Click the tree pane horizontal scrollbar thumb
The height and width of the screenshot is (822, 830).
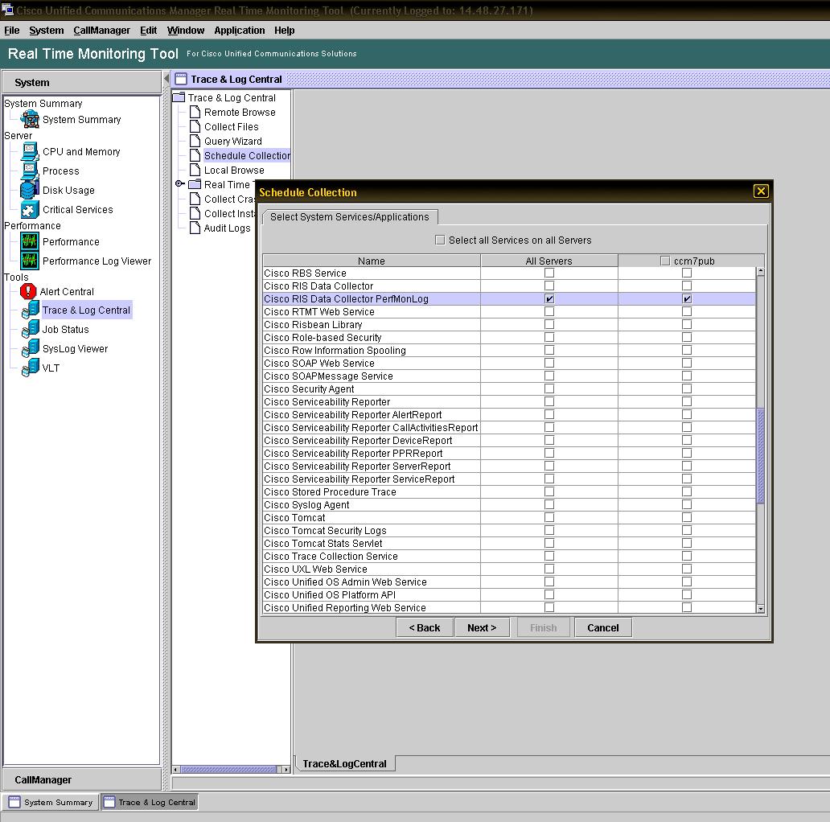tap(228, 769)
